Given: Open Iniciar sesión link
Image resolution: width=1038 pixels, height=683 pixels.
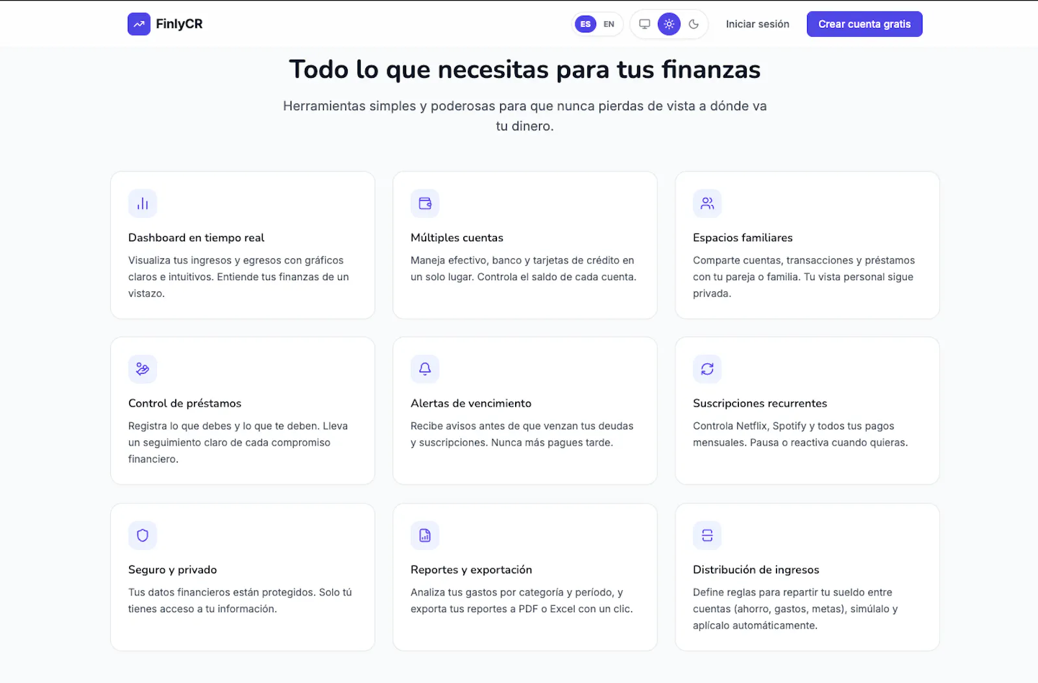Looking at the screenshot, I should pyautogui.click(x=757, y=24).
